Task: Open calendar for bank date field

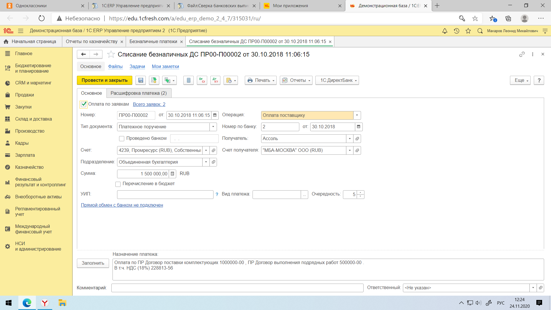Action: pos(359,127)
